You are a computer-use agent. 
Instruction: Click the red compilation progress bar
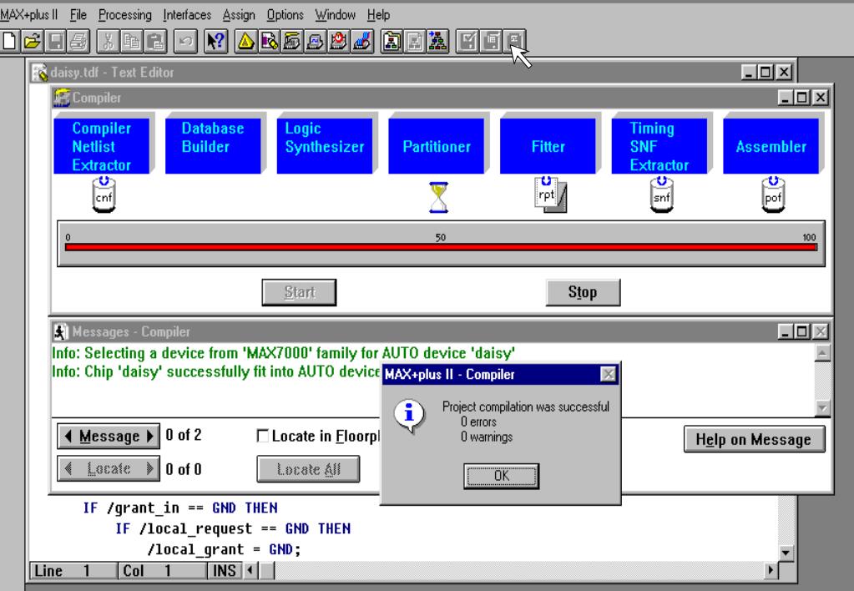click(x=441, y=247)
